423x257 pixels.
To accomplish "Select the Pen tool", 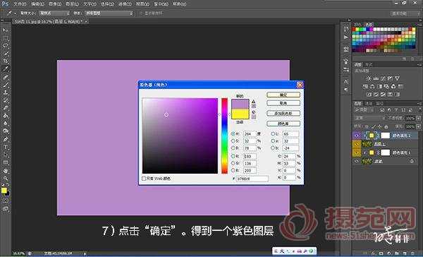I will click(x=6, y=139).
